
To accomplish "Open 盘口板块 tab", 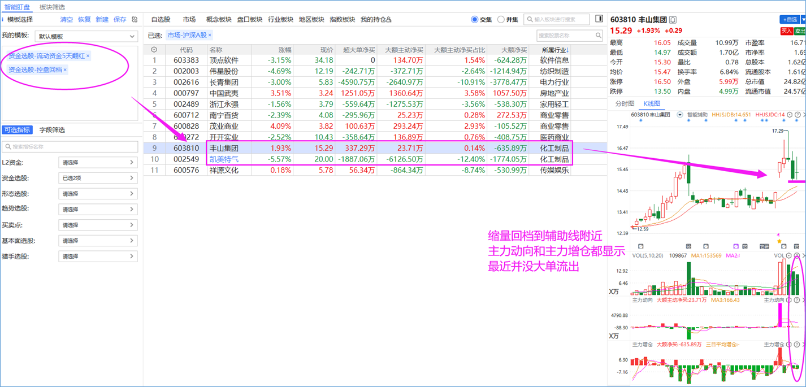I will (250, 20).
